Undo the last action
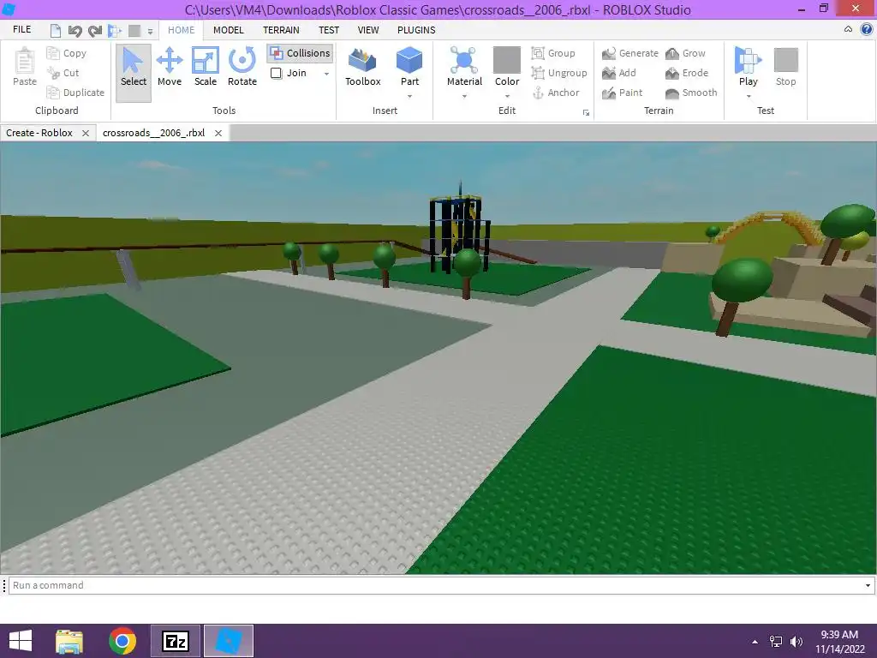This screenshot has width=877, height=658. coord(75,30)
